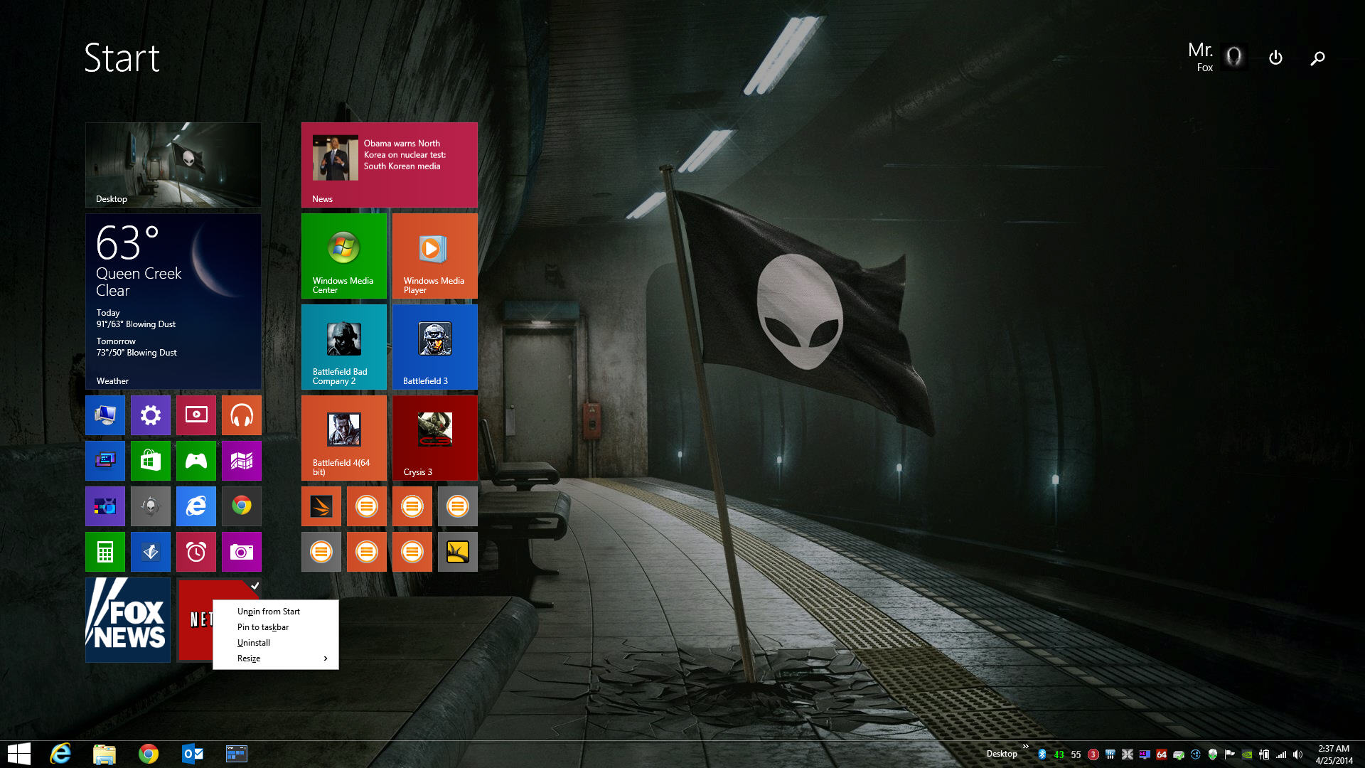Open the Windows Store tile

[150, 460]
